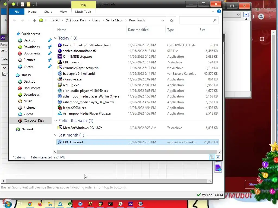278x208 pixels.
Task: Switch to details view layout icon
Action: [x=212, y=157]
